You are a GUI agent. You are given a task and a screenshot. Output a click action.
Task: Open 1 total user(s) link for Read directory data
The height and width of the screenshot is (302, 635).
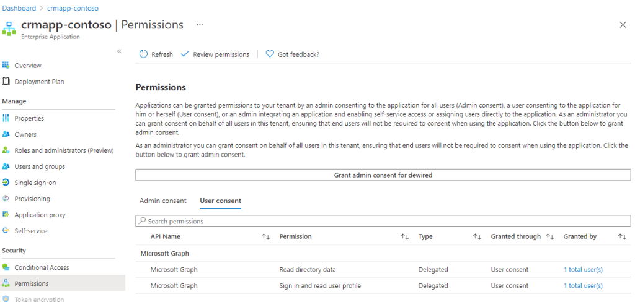click(x=582, y=270)
